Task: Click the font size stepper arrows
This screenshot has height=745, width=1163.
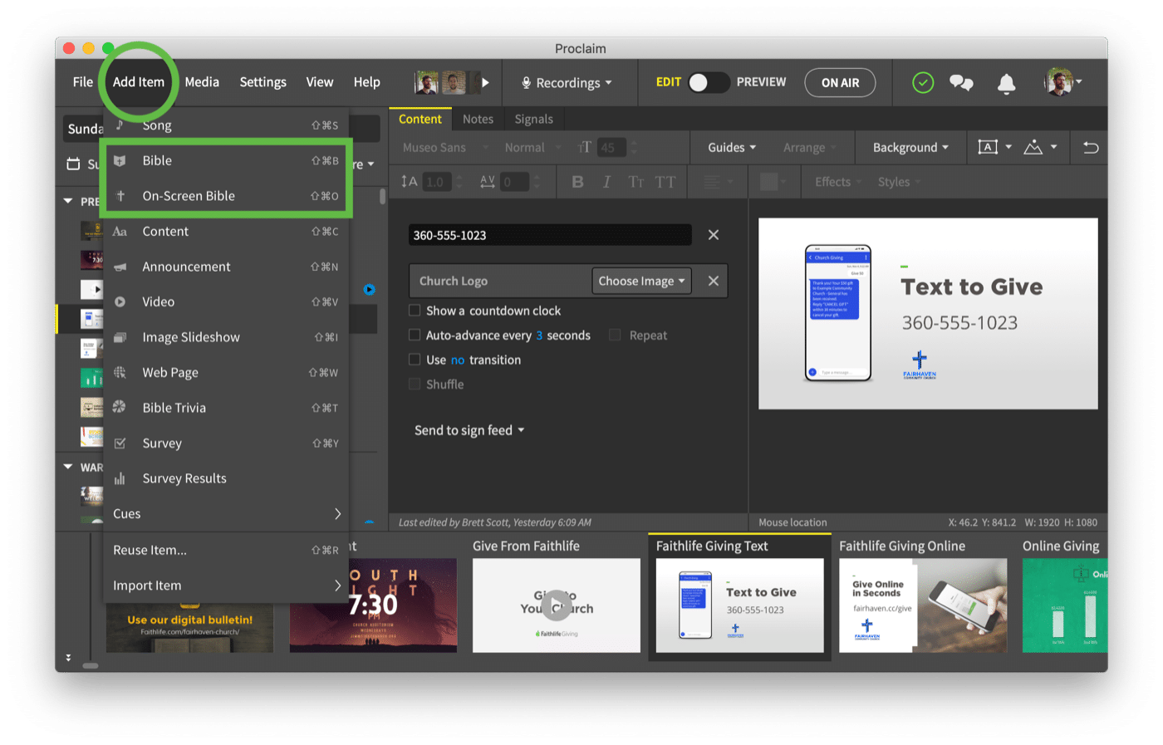Action: tap(635, 148)
